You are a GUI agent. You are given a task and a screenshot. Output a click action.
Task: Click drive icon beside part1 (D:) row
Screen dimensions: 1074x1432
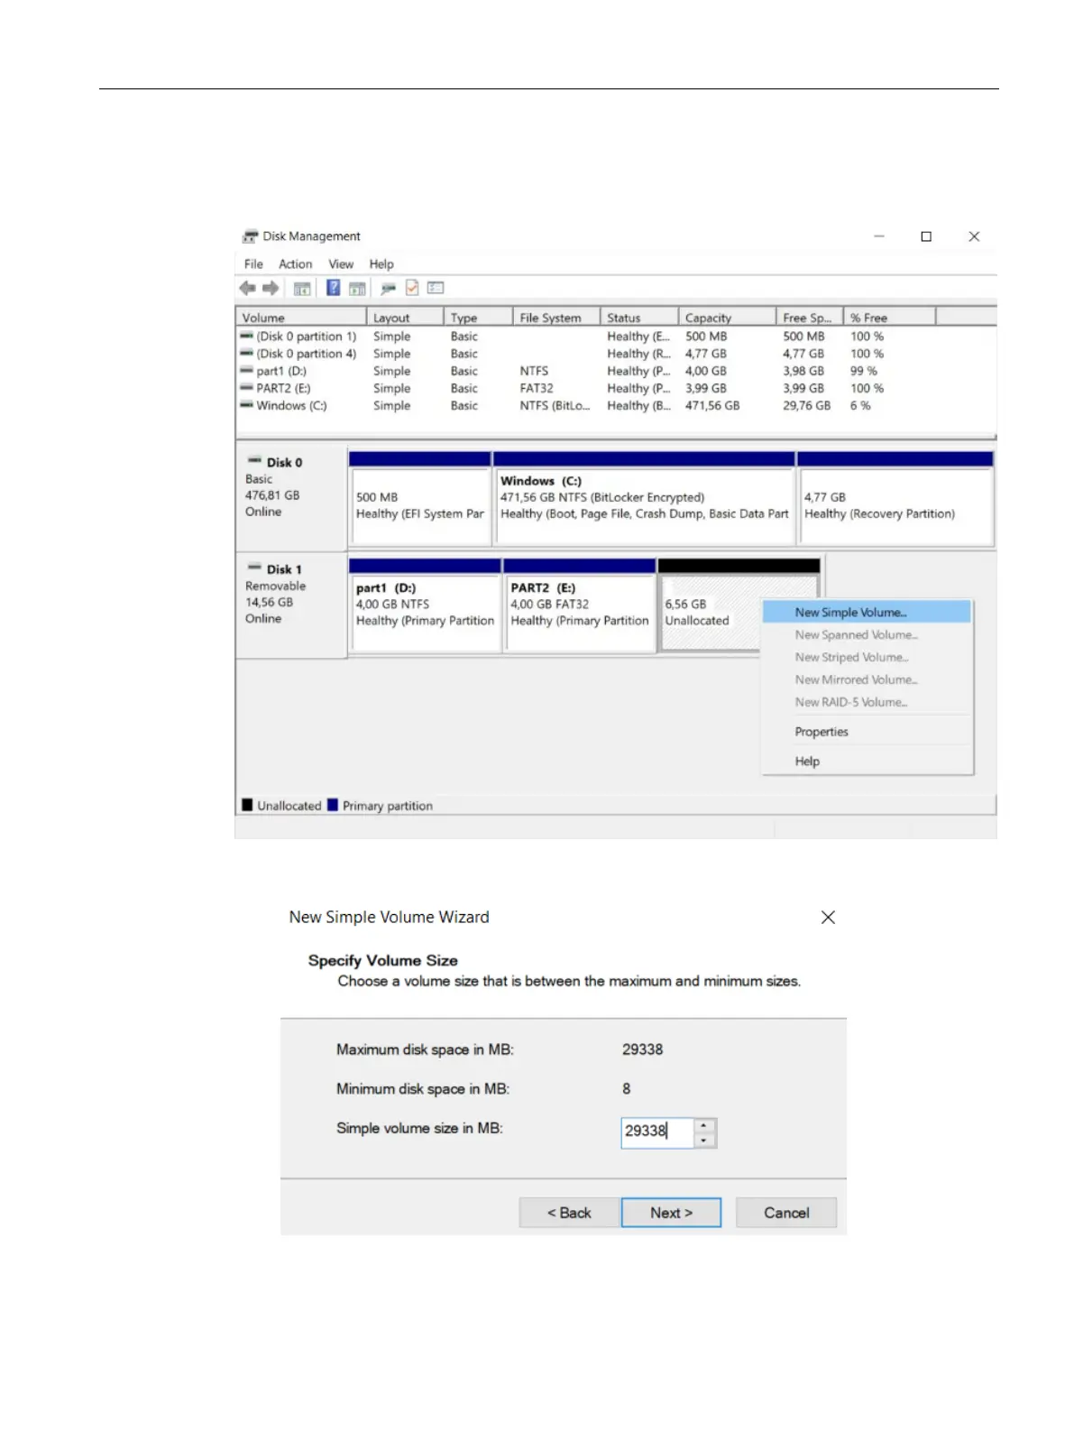click(246, 370)
